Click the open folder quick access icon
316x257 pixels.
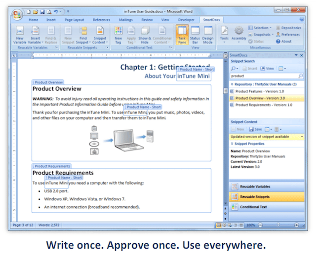pyautogui.click(x=36, y=12)
